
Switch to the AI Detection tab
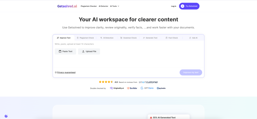click(107, 38)
